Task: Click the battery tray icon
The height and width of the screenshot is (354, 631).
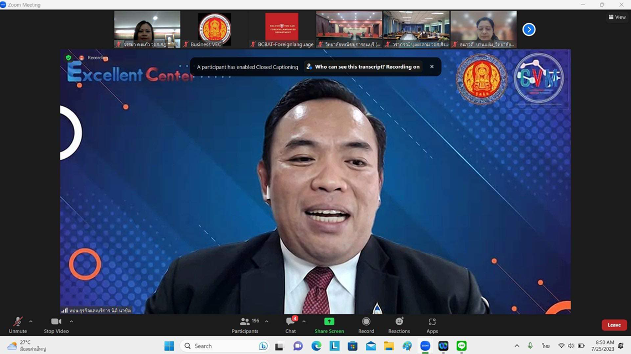Action: (581, 346)
